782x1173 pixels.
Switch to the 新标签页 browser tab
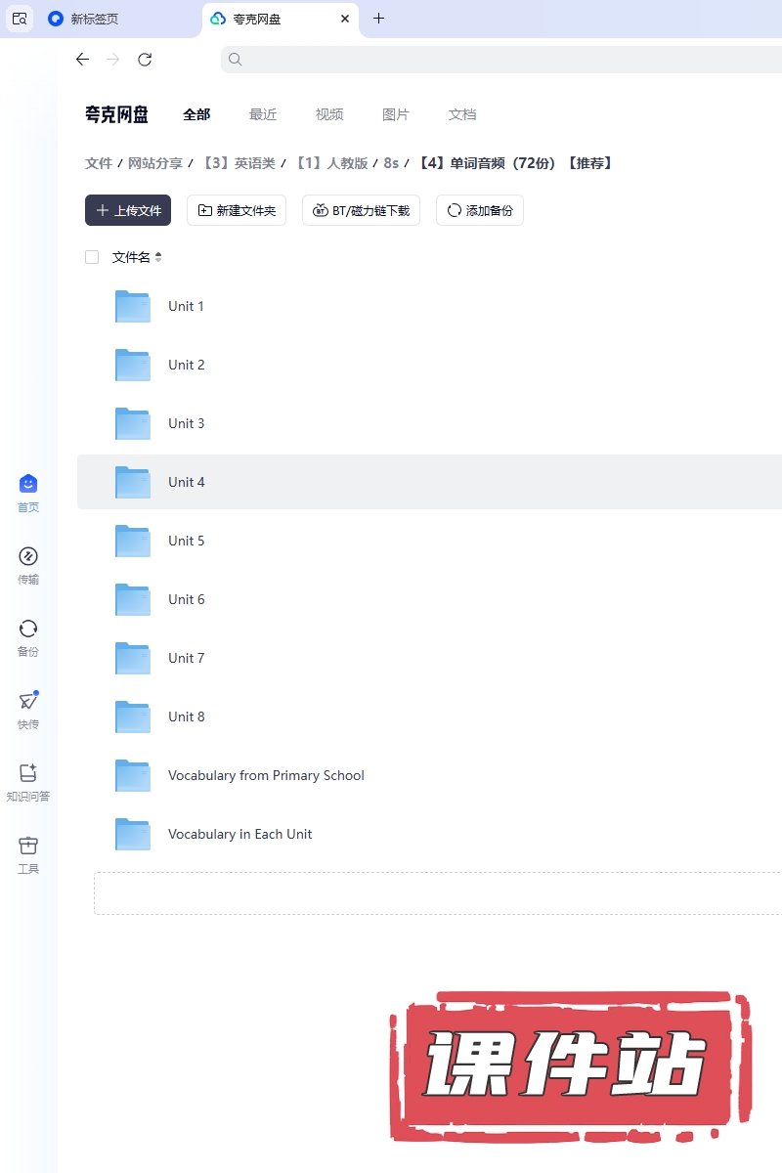tap(95, 19)
